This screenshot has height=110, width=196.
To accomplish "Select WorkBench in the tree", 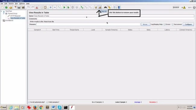I will coord(9,20).
